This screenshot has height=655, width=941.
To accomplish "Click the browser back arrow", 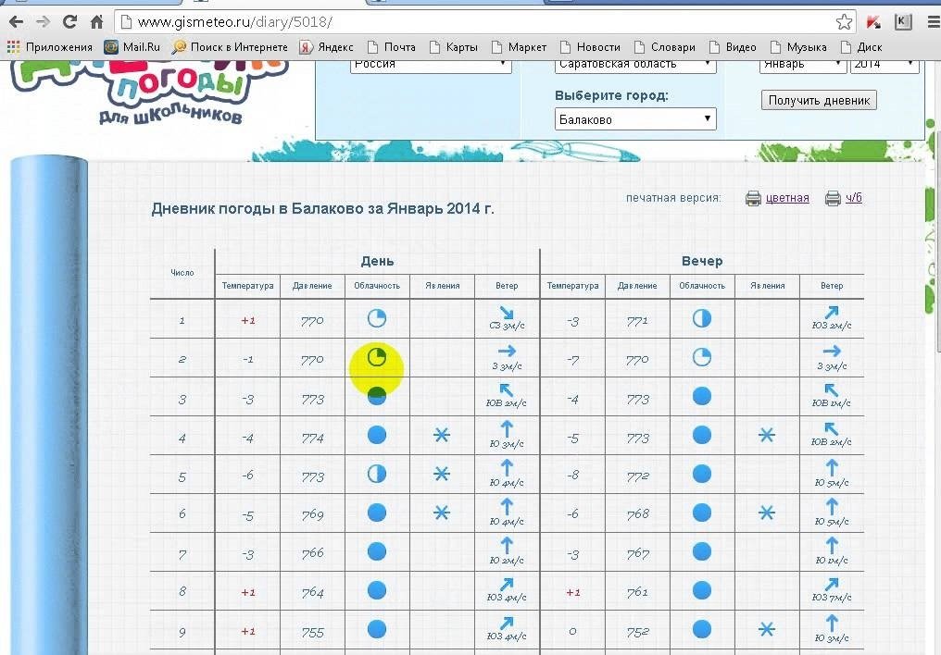I will tap(16, 22).
